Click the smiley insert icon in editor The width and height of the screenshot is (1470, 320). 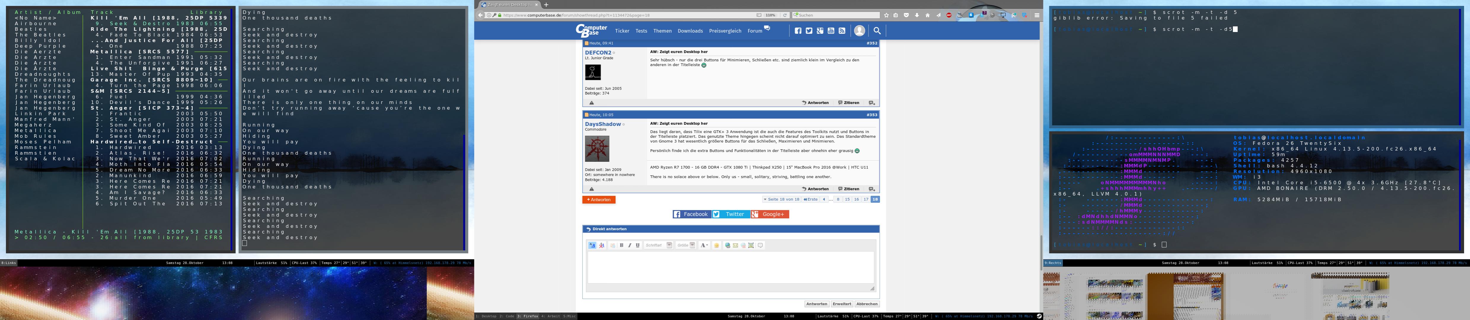[716, 245]
